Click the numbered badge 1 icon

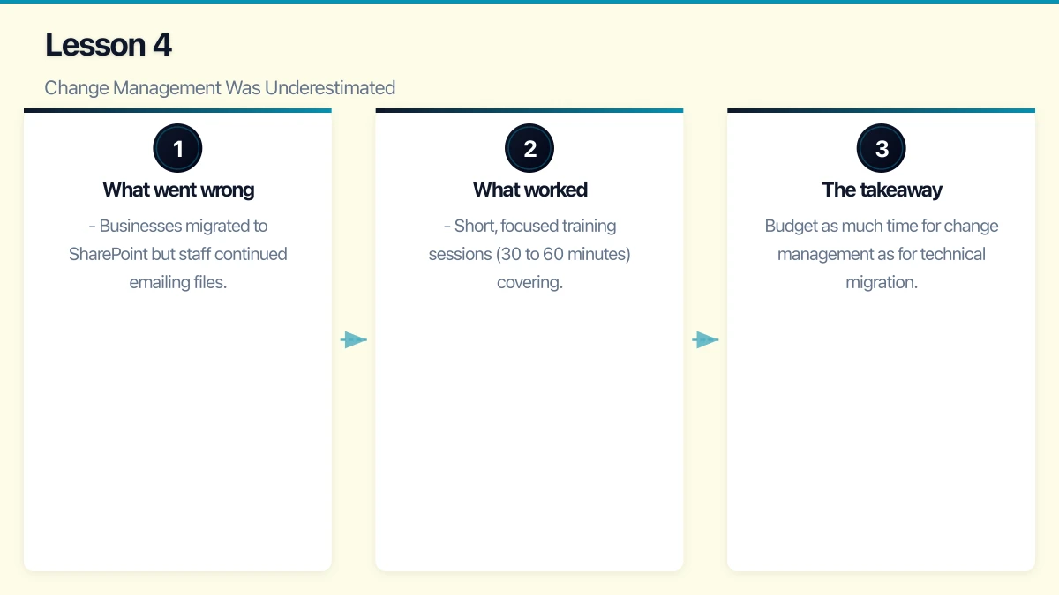click(x=177, y=147)
